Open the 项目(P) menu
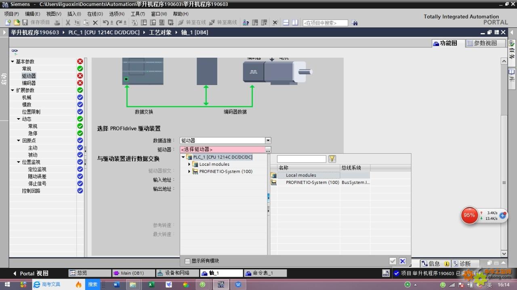517x290 pixels. [x=12, y=14]
